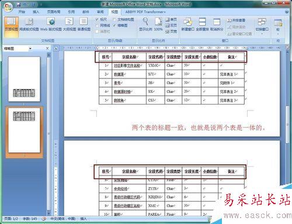
Task: Click the 字数: 145 word count
Action: point(30,219)
